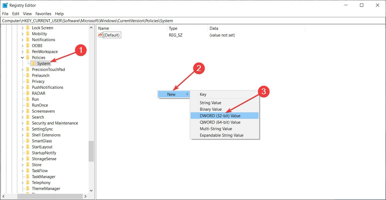Click the TaskManager folder icon
Image resolution: width=386 pixels, height=200 pixels.
[x=28, y=176]
